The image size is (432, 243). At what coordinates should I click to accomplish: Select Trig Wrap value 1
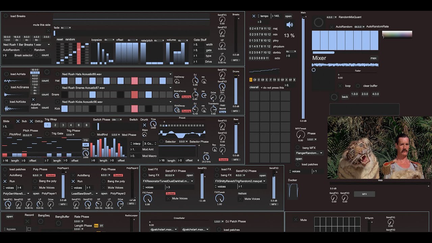pos(48,125)
